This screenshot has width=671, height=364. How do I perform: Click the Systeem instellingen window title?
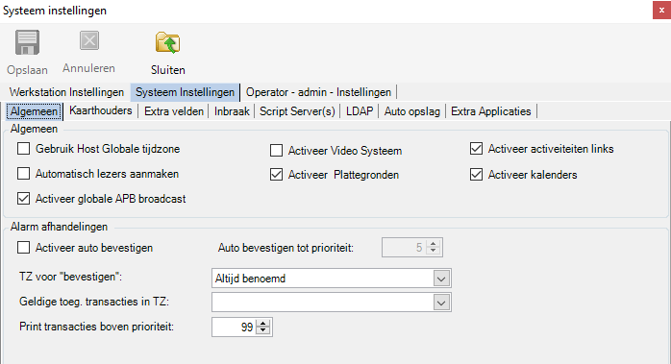55,11
